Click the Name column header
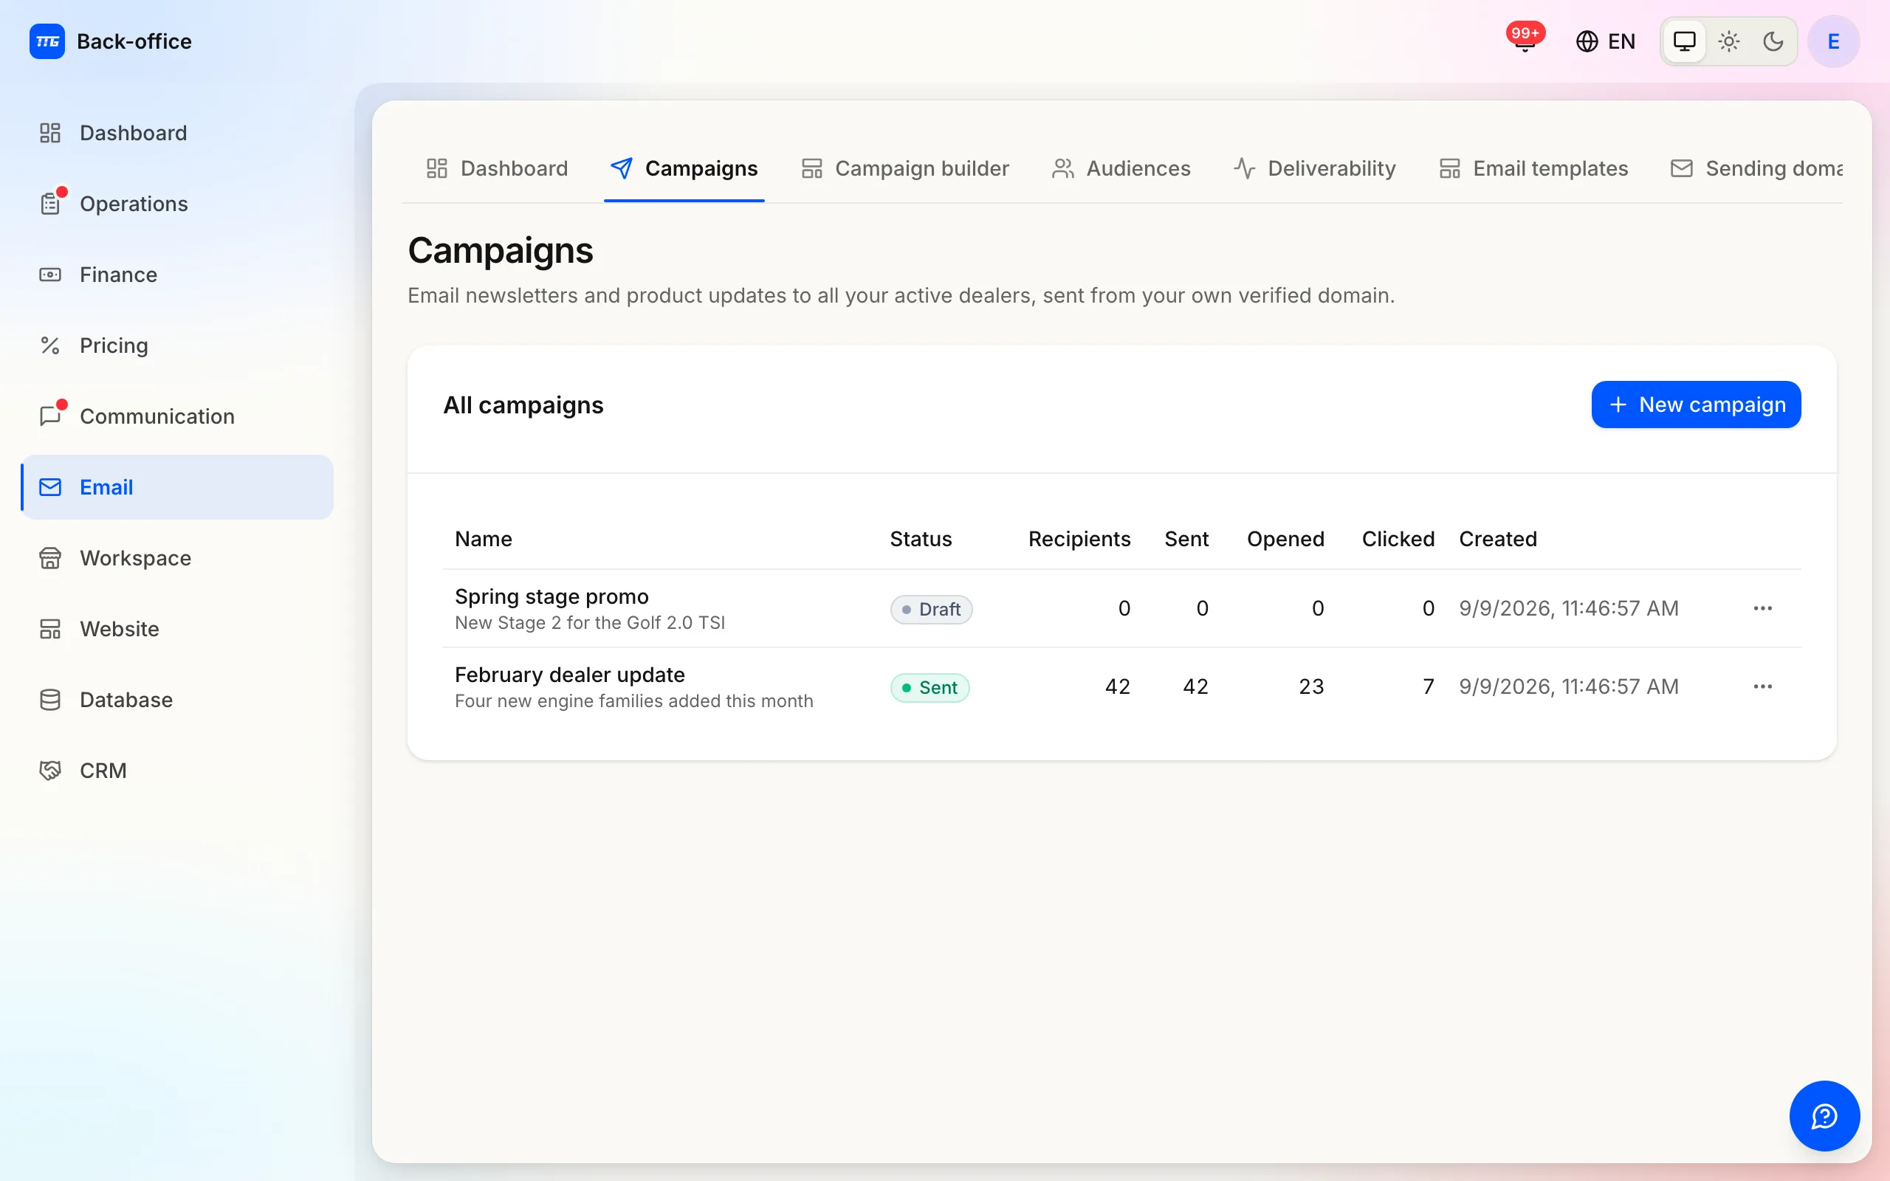The width and height of the screenshot is (1890, 1181). pyautogui.click(x=484, y=539)
